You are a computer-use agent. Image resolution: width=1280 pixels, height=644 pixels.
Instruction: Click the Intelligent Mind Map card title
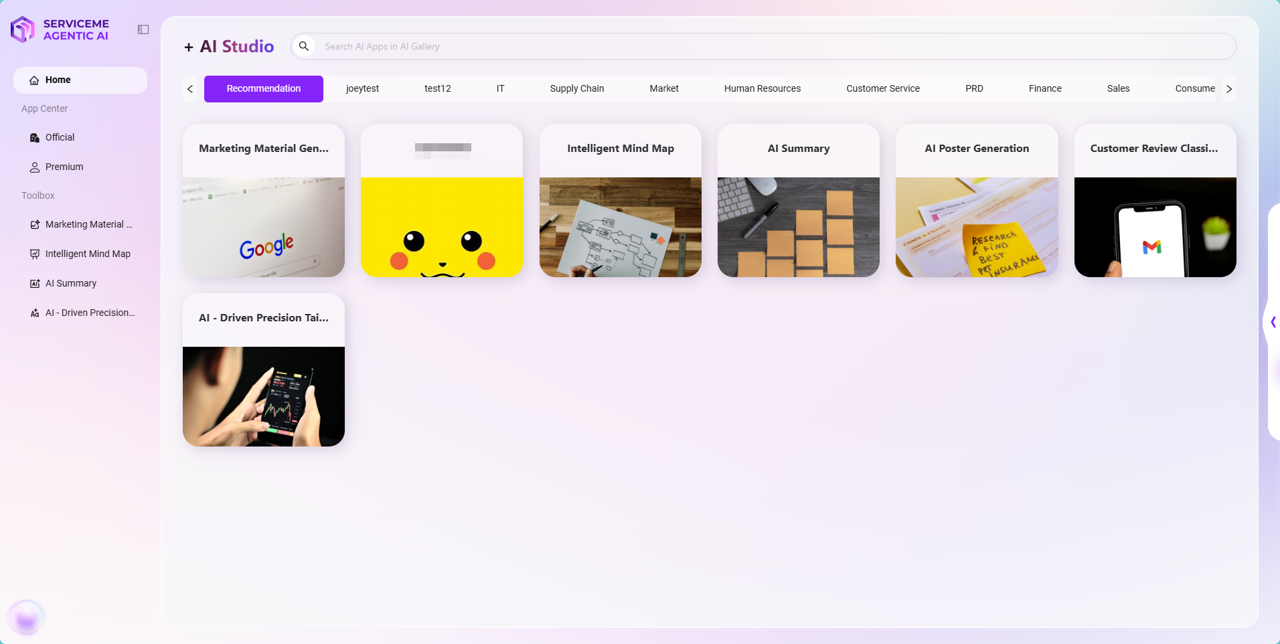[621, 149]
